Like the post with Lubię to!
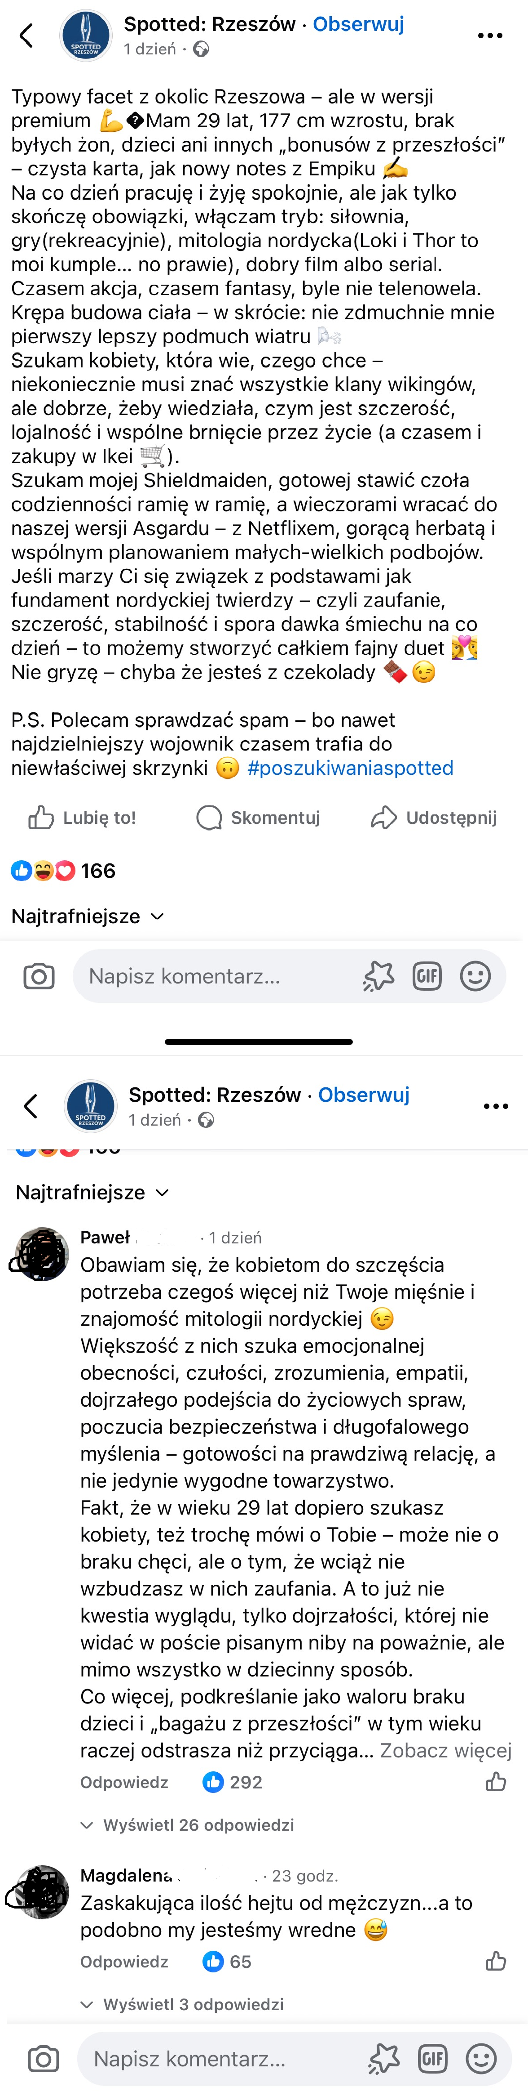528x2092 pixels. tap(82, 817)
